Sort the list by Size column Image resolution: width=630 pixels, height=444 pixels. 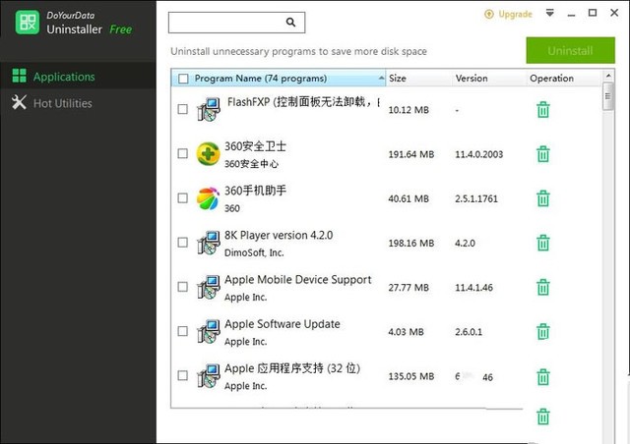398,79
